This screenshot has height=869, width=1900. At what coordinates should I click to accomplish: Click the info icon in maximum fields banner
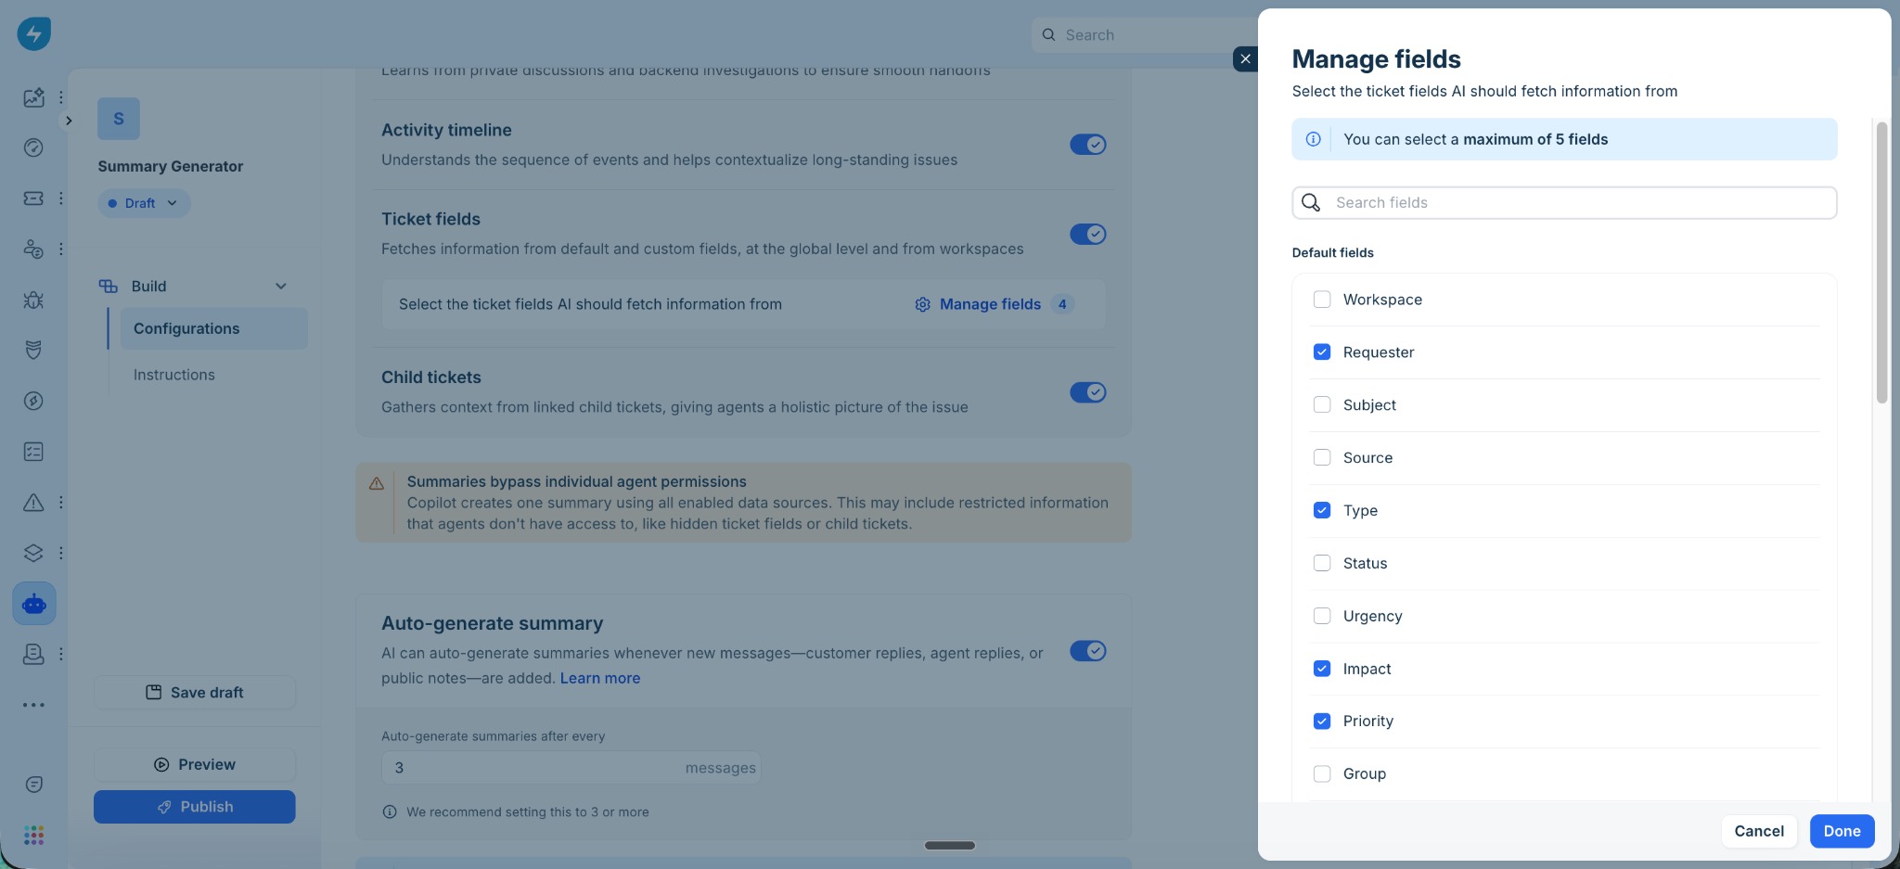[x=1314, y=139]
